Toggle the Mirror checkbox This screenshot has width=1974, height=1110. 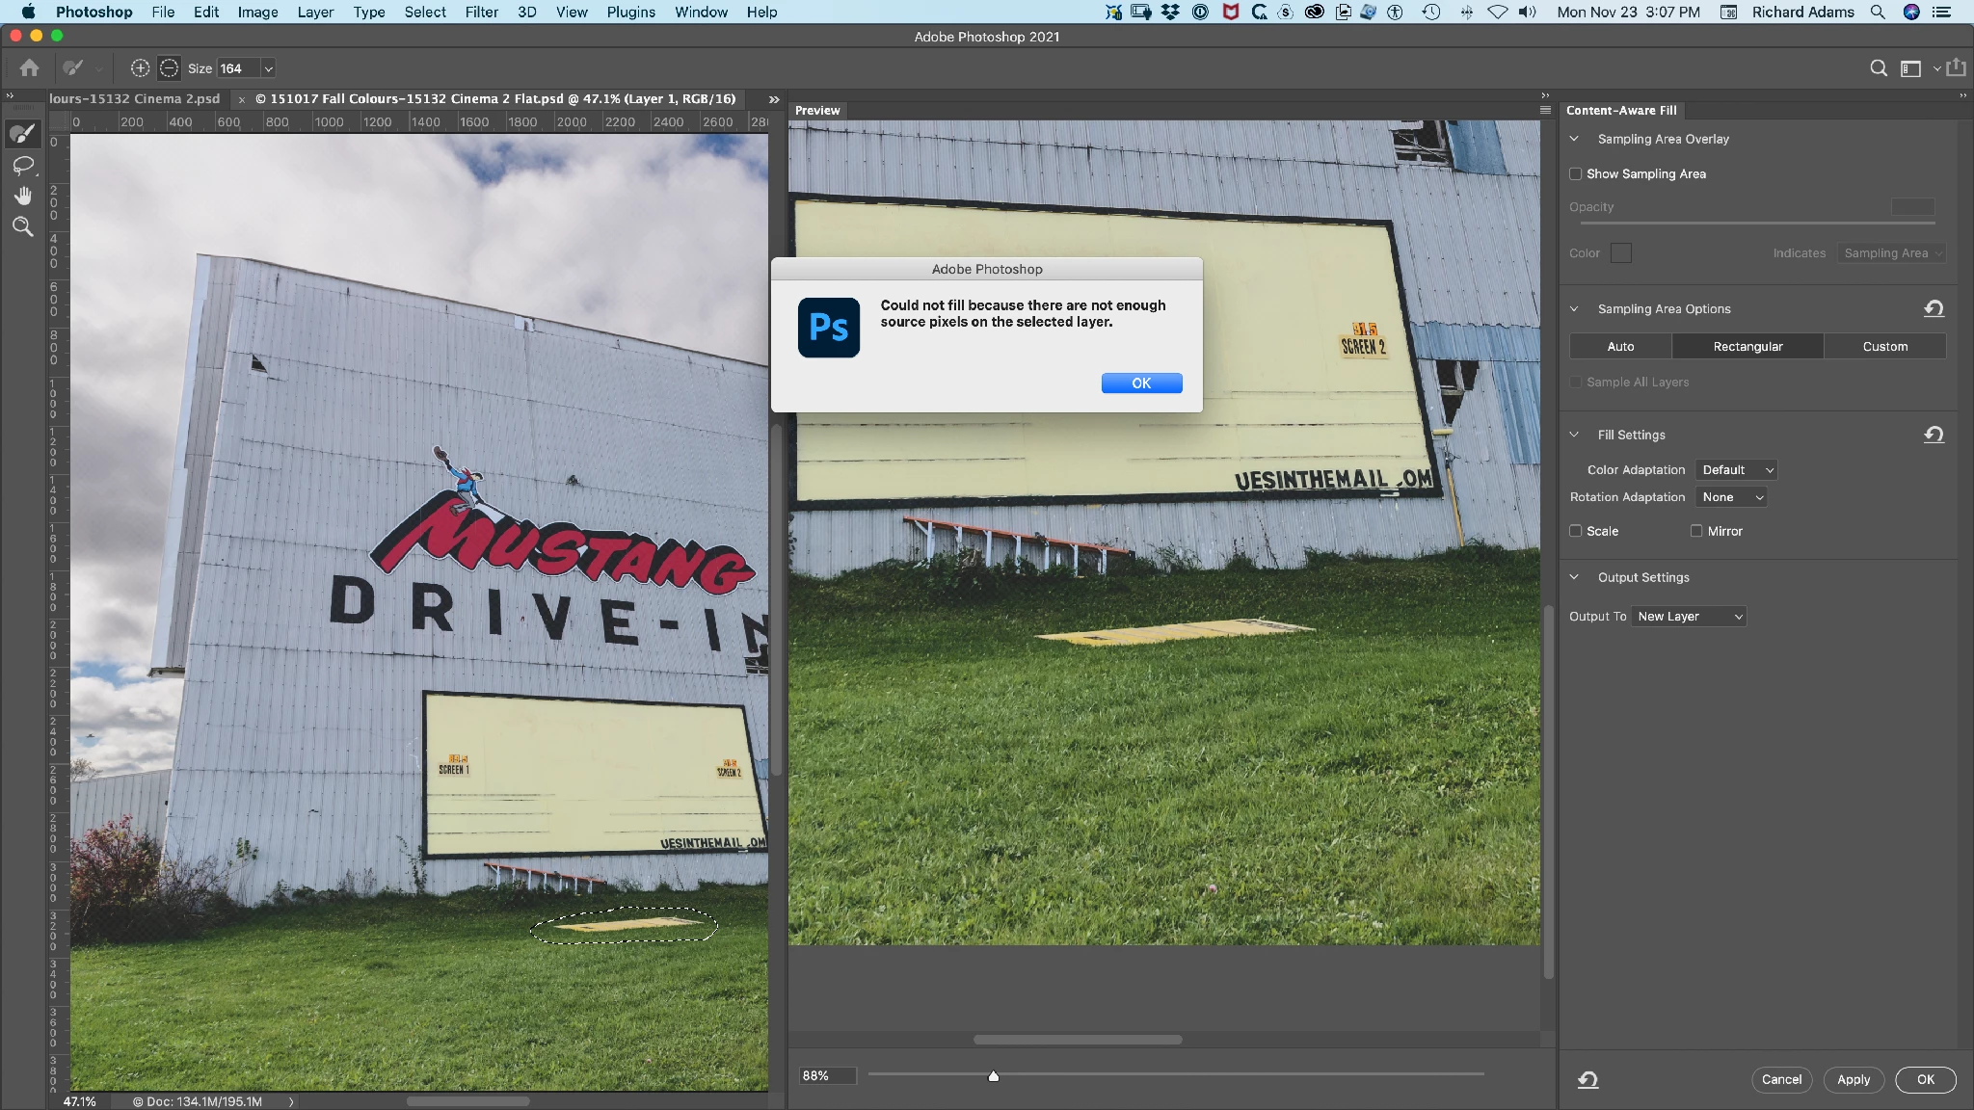(x=1696, y=531)
